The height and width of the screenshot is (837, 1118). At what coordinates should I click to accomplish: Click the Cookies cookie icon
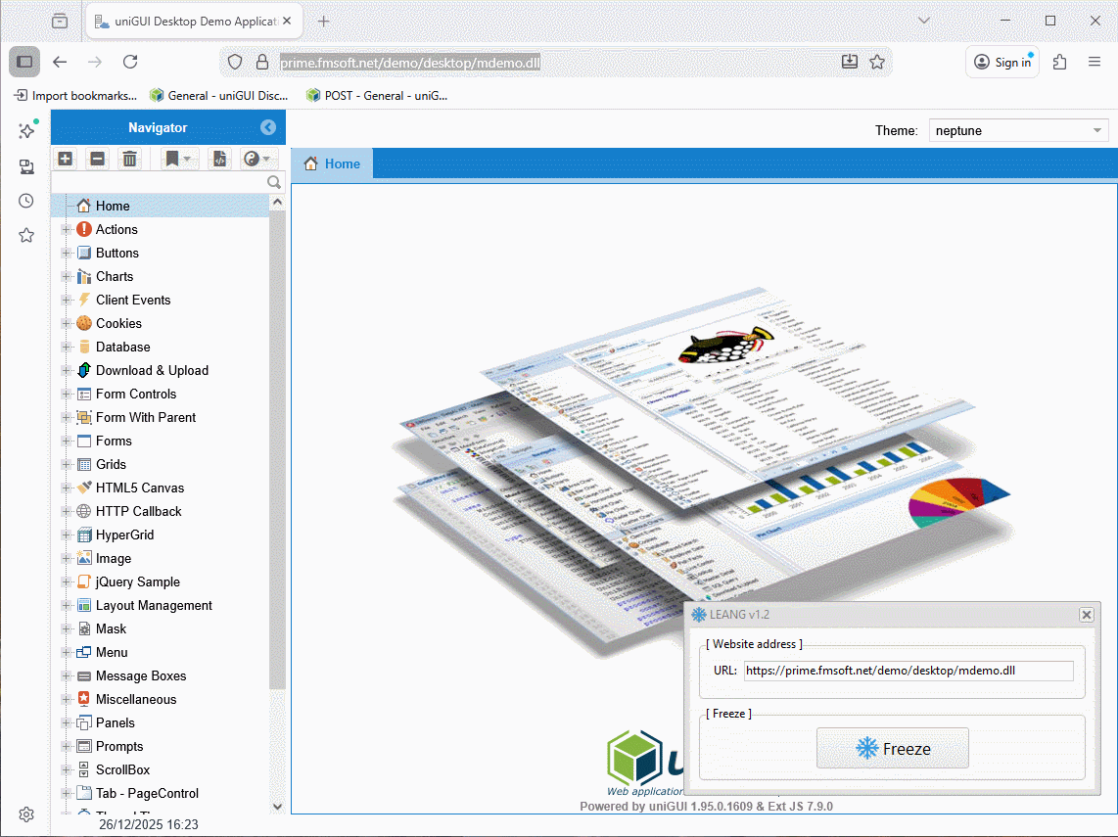84,323
